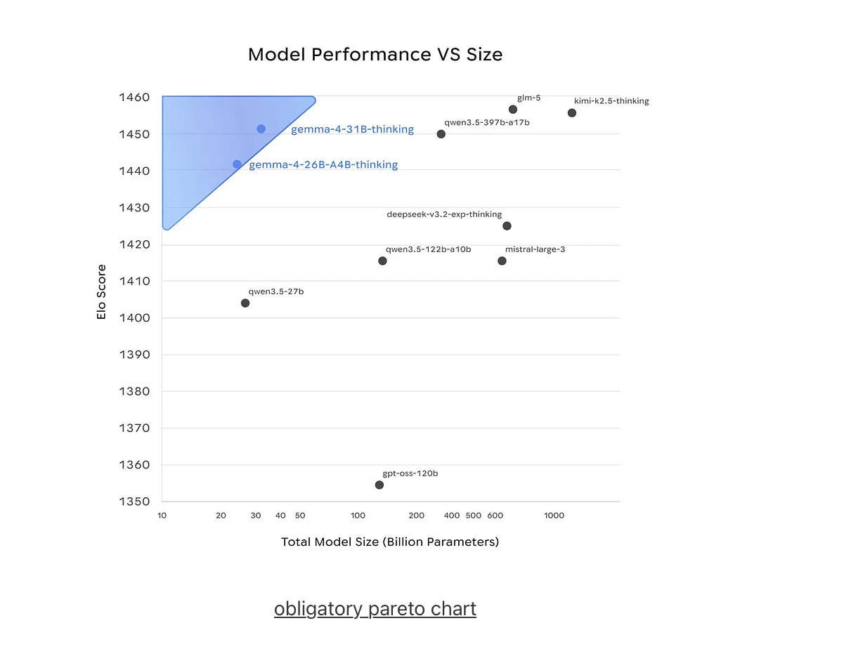Click the "Elo Score" vertical axis title
Screen dimensions: 863x649
[102, 292]
